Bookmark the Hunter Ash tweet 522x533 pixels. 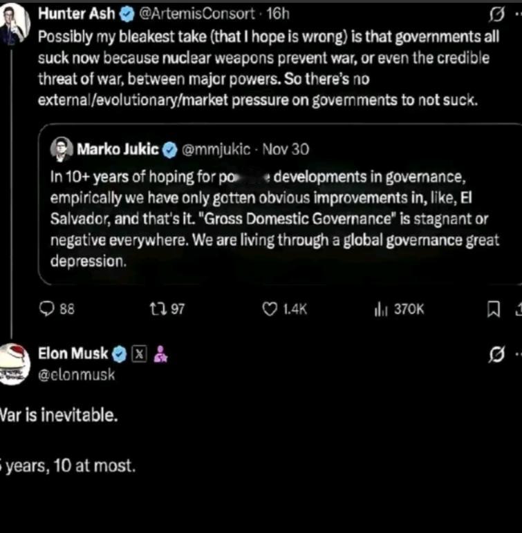[494, 310]
